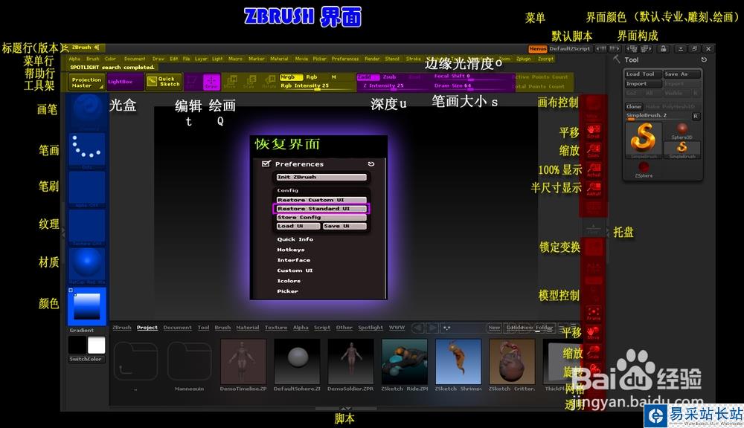Open the Preferences menu in the menu bar

coord(345,59)
